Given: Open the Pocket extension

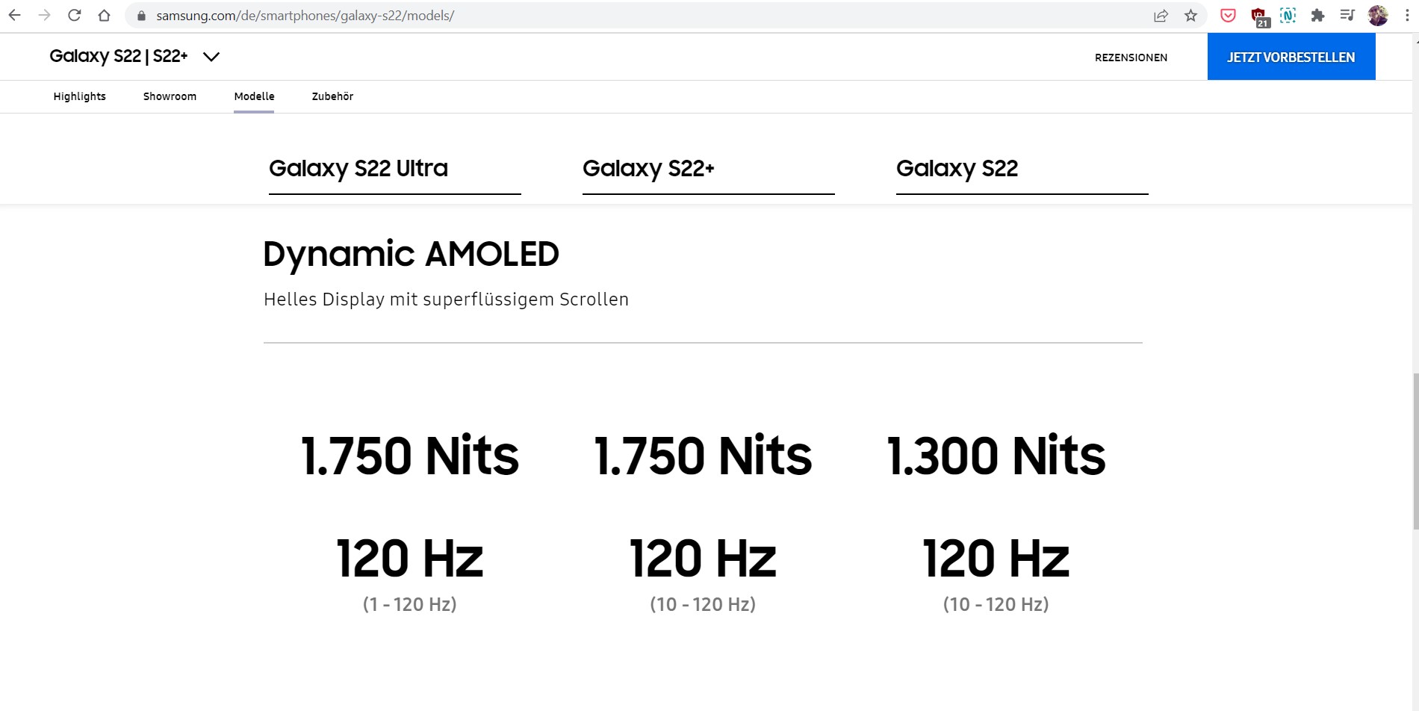Looking at the screenshot, I should [1228, 16].
